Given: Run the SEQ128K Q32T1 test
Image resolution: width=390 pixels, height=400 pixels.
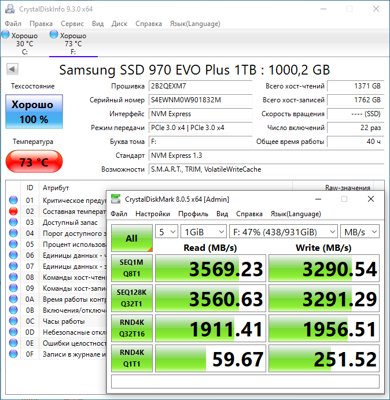Looking at the screenshot, I should point(132,298).
